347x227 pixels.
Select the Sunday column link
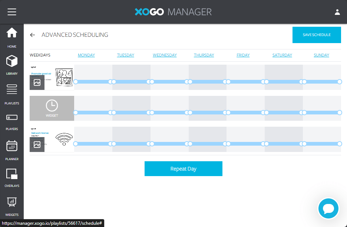321,55
